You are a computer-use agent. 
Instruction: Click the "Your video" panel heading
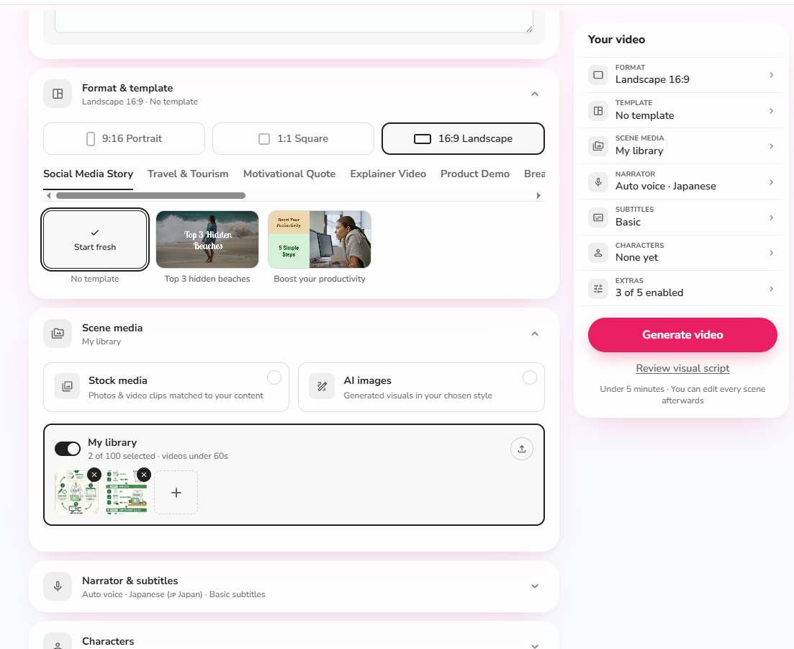(616, 40)
